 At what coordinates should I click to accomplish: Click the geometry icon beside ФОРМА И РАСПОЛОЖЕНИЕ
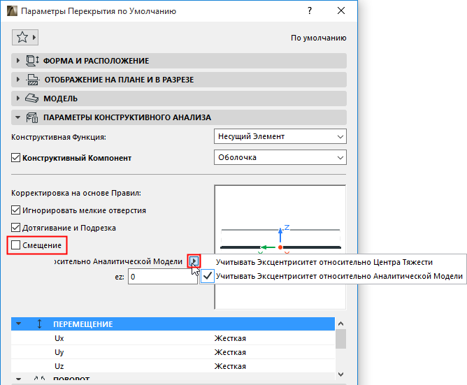32,61
